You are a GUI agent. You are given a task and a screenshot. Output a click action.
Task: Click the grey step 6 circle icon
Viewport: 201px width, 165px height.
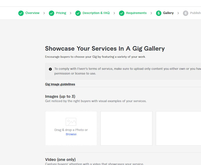coord(186,13)
